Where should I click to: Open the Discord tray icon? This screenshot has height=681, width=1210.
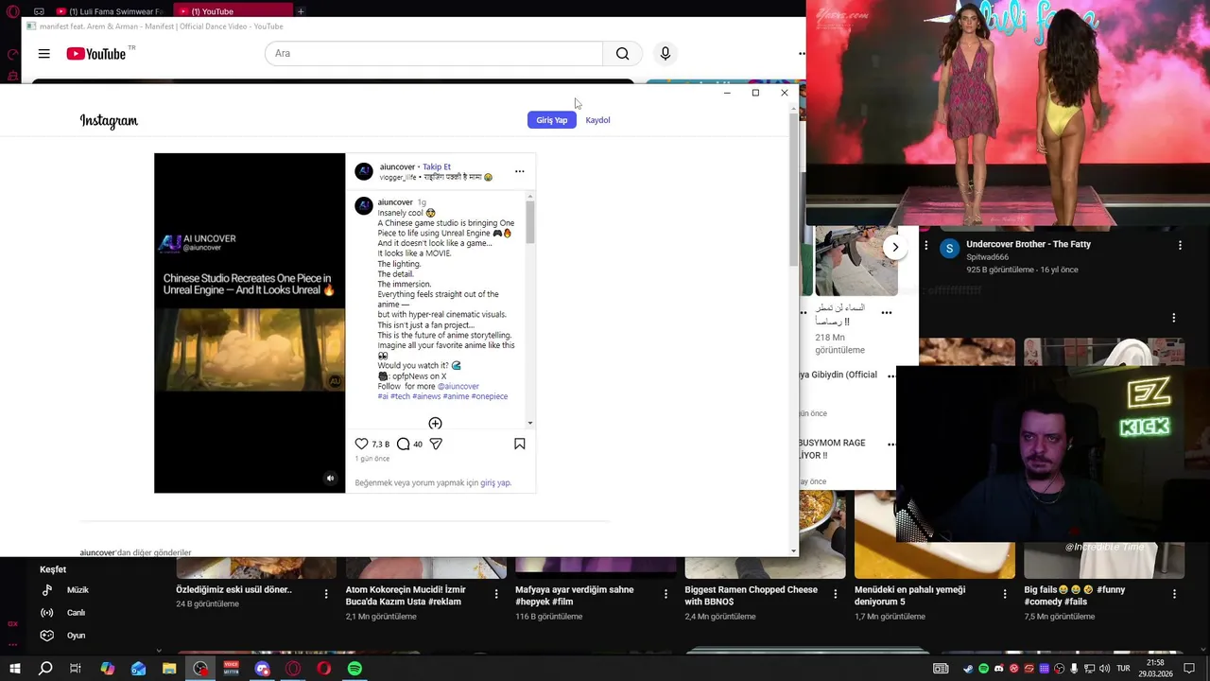point(998,669)
